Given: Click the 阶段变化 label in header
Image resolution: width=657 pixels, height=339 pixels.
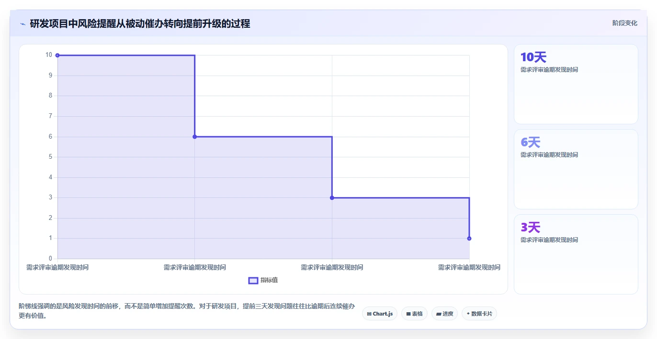Looking at the screenshot, I should coord(624,23).
